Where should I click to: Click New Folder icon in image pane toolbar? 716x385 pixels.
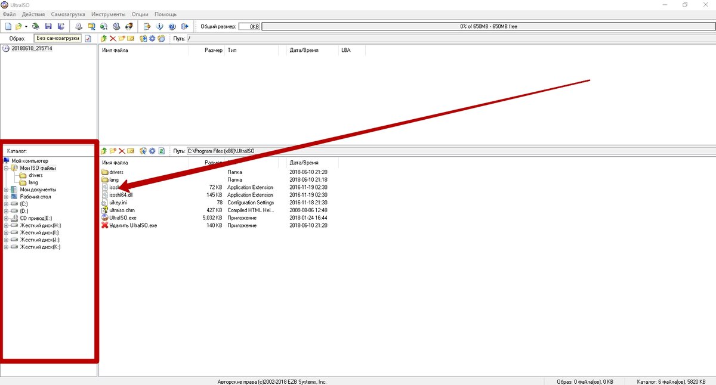pyautogui.click(x=122, y=38)
